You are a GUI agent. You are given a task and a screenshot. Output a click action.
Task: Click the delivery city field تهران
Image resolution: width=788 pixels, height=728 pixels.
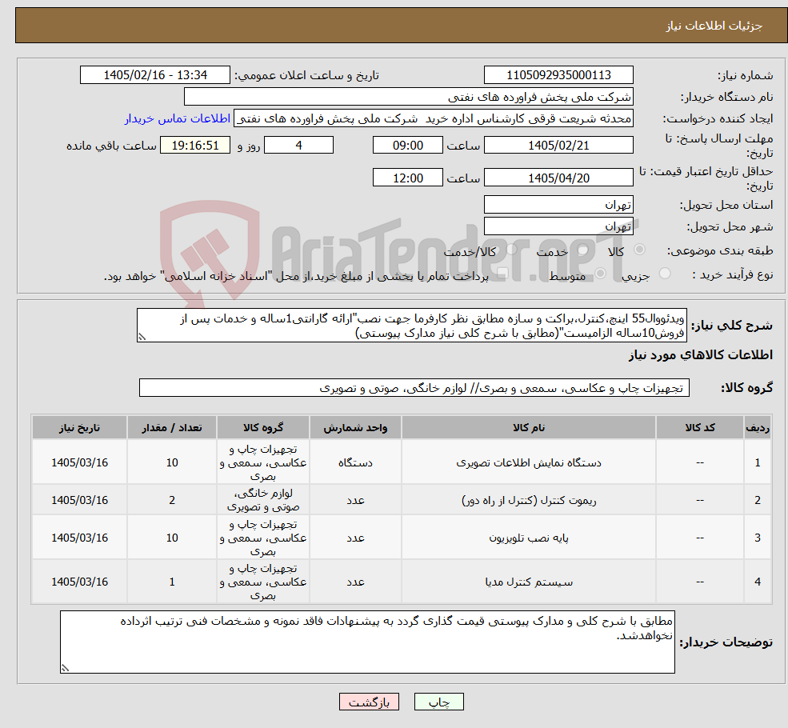point(558,226)
